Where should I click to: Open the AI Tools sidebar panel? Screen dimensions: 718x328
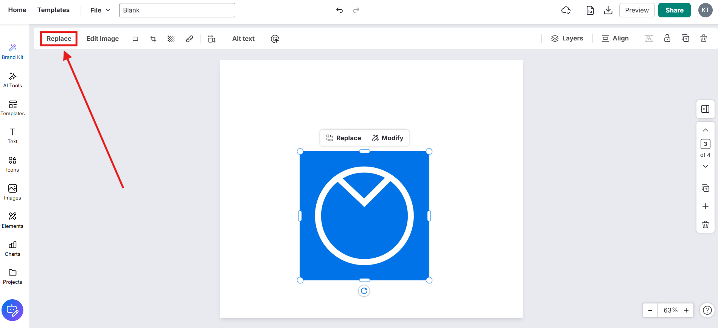[12, 80]
